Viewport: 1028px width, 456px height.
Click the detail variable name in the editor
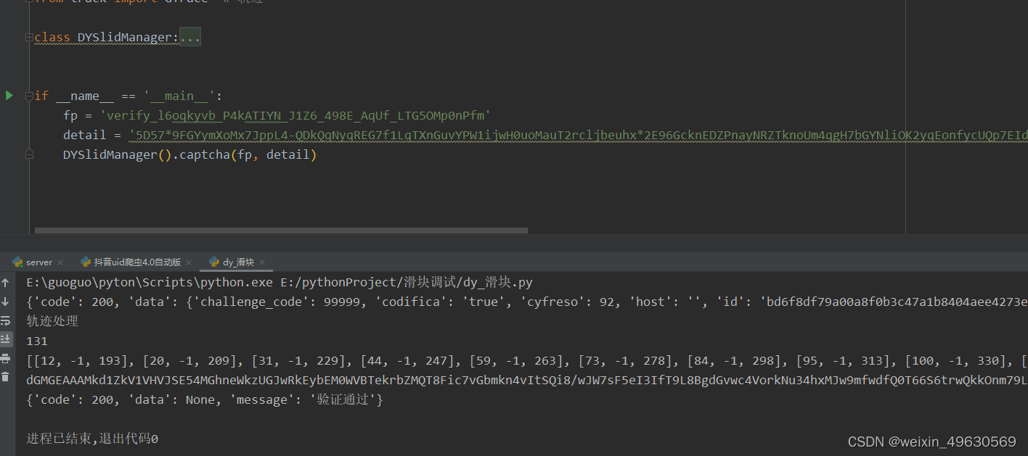[x=84, y=135]
